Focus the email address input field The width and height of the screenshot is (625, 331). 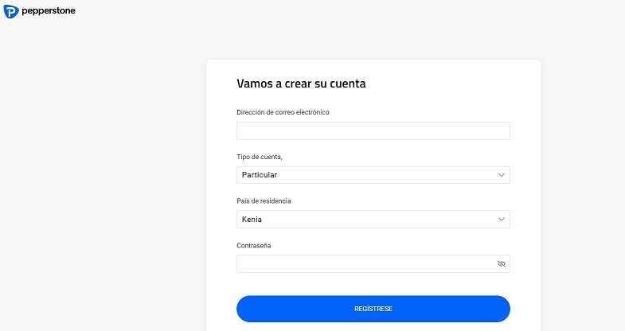point(373,131)
